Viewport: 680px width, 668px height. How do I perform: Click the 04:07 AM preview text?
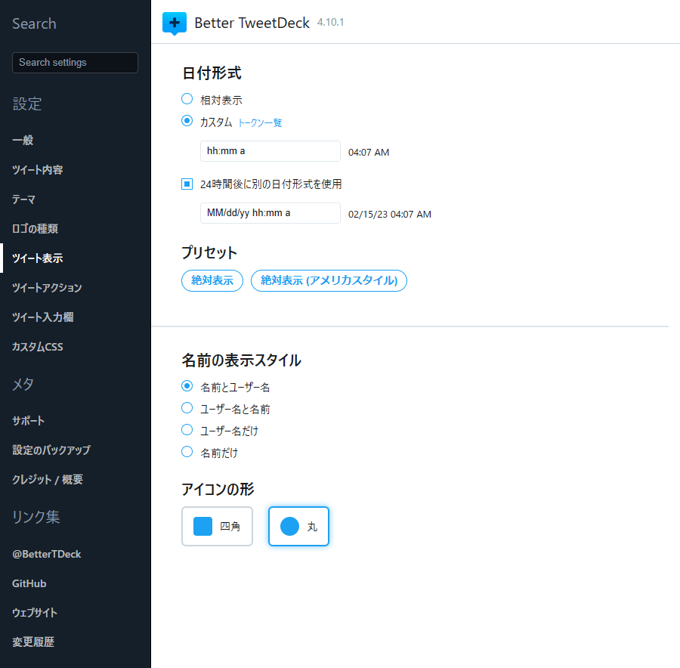click(x=369, y=152)
